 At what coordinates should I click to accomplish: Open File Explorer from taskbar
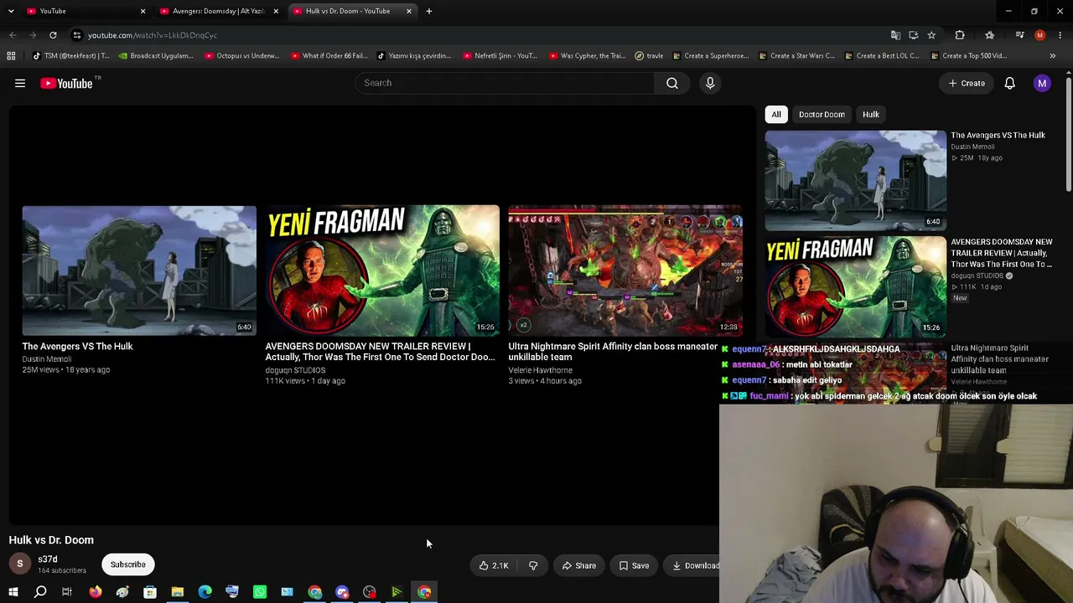click(x=178, y=592)
